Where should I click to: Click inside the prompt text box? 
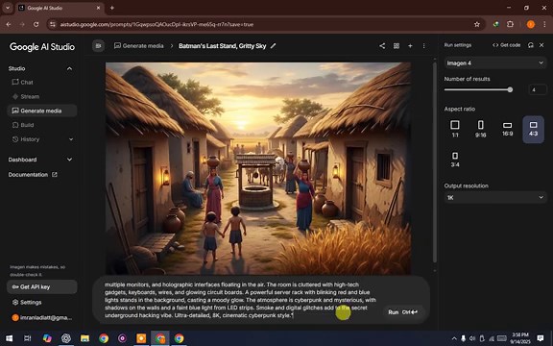pyautogui.click(x=240, y=300)
